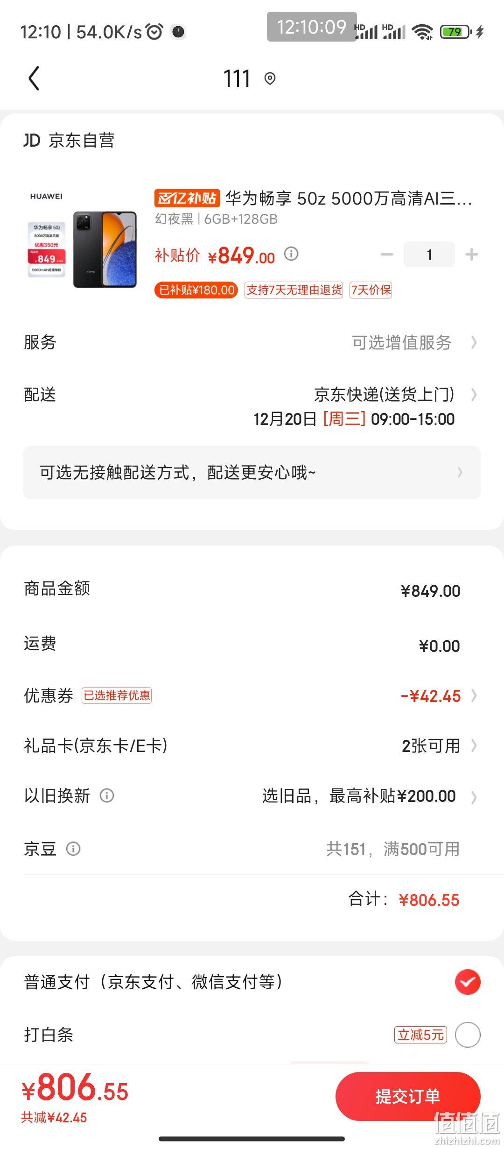Open the subsidy price info icon

(x=291, y=254)
